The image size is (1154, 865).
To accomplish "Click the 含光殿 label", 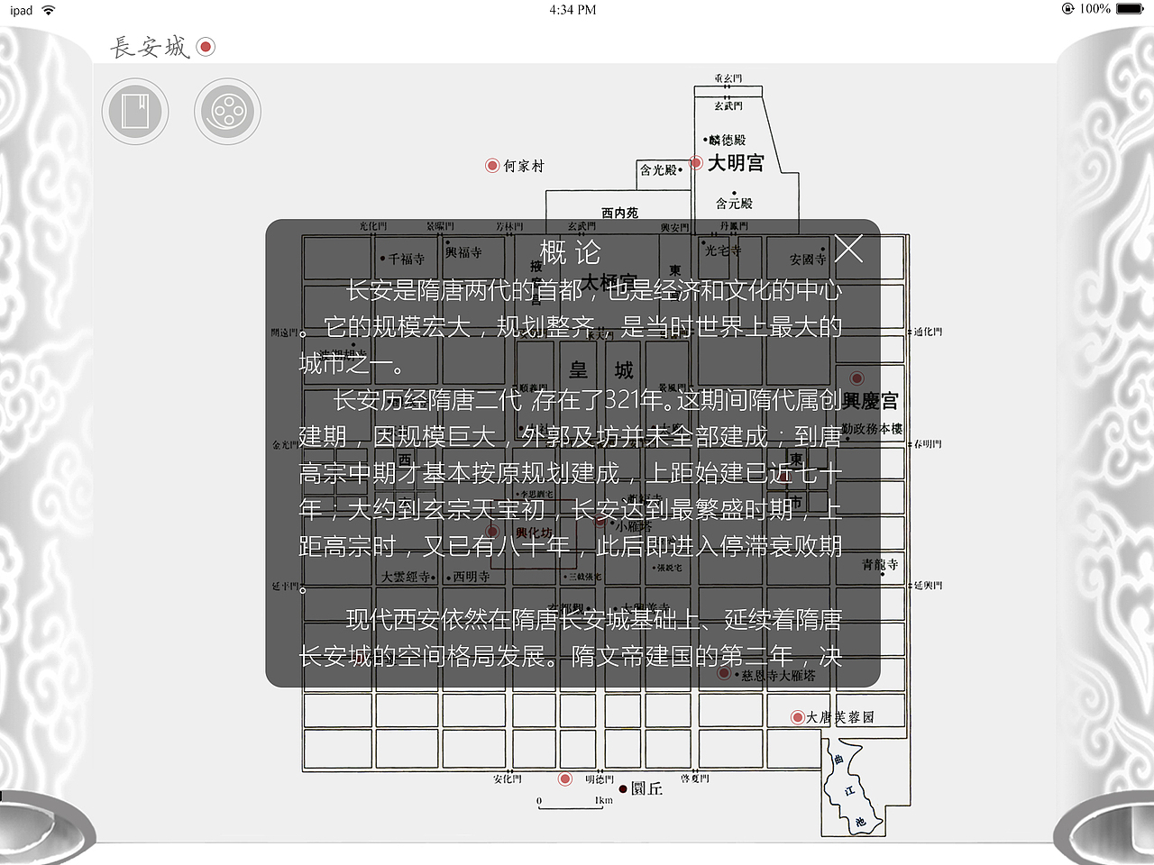I will coord(658,169).
